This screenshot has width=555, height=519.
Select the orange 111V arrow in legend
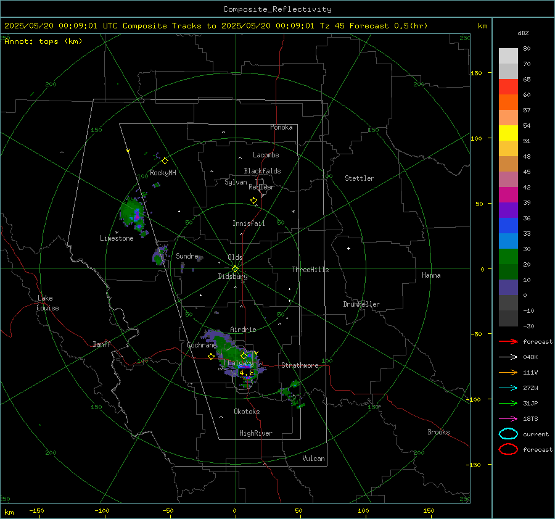click(x=508, y=372)
